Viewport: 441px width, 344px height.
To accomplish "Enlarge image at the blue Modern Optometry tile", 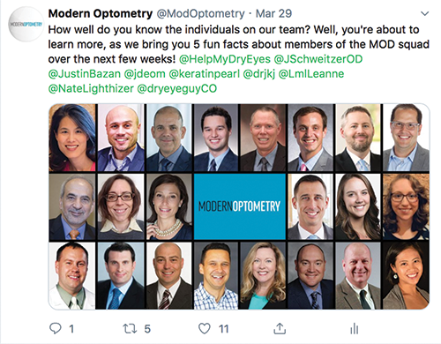I will [240, 206].
